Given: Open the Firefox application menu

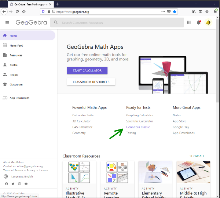Looking at the screenshot, I should coord(216,11).
